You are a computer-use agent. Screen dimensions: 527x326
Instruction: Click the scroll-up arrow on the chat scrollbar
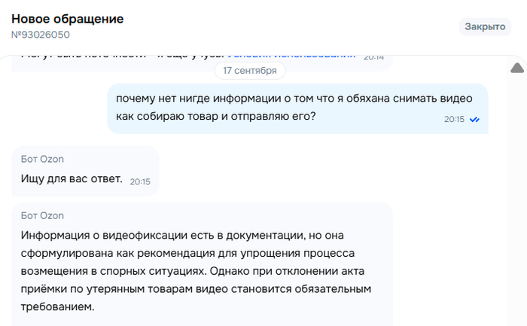517,68
